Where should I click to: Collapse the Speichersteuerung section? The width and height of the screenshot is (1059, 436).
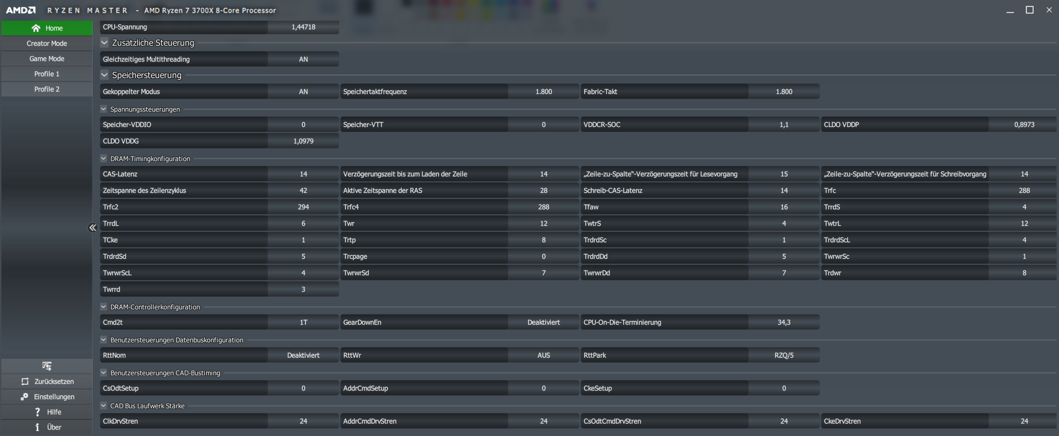(104, 75)
